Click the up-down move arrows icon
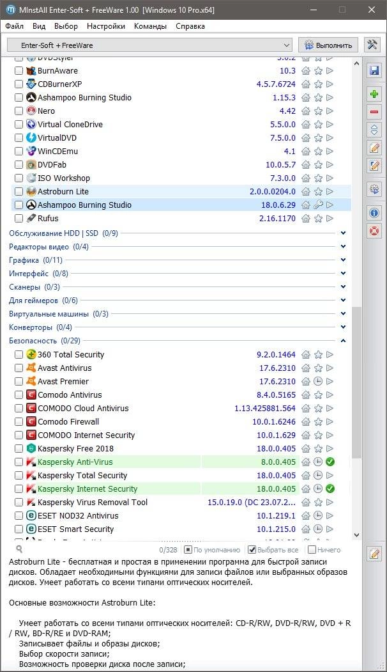Screen dimensions: 387x672 click(x=374, y=130)
